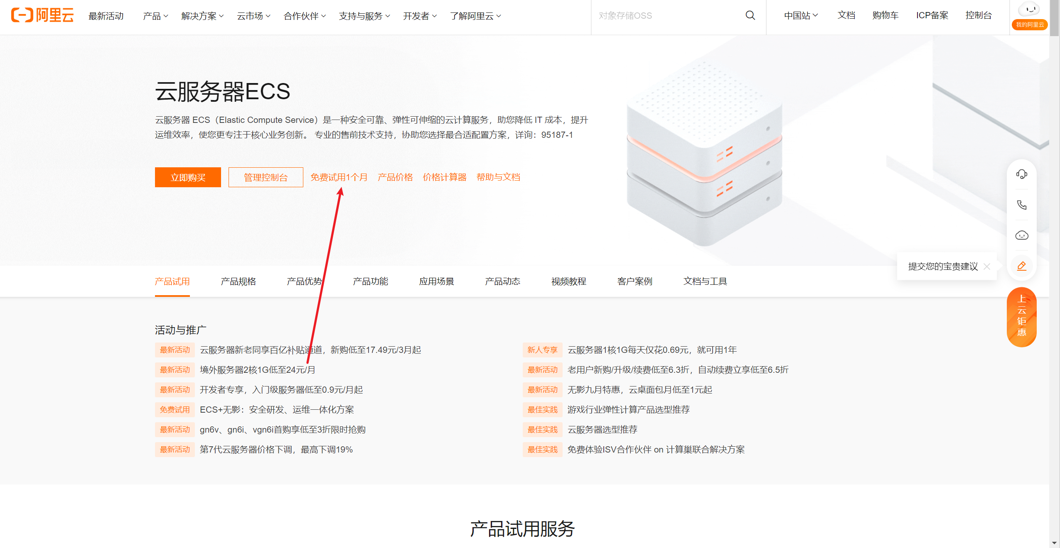Open the 控制台 link
This screenshot has width=1060, height=548.
(x=978, y=15)
